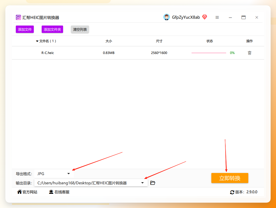Delete R-C.heic with the trash icon

pyautogui.click(x=249, y=53)
